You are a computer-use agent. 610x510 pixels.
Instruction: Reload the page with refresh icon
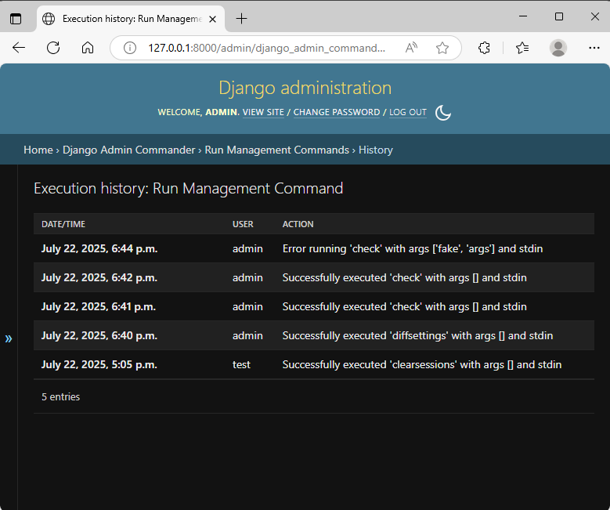[x=53, y=48]
